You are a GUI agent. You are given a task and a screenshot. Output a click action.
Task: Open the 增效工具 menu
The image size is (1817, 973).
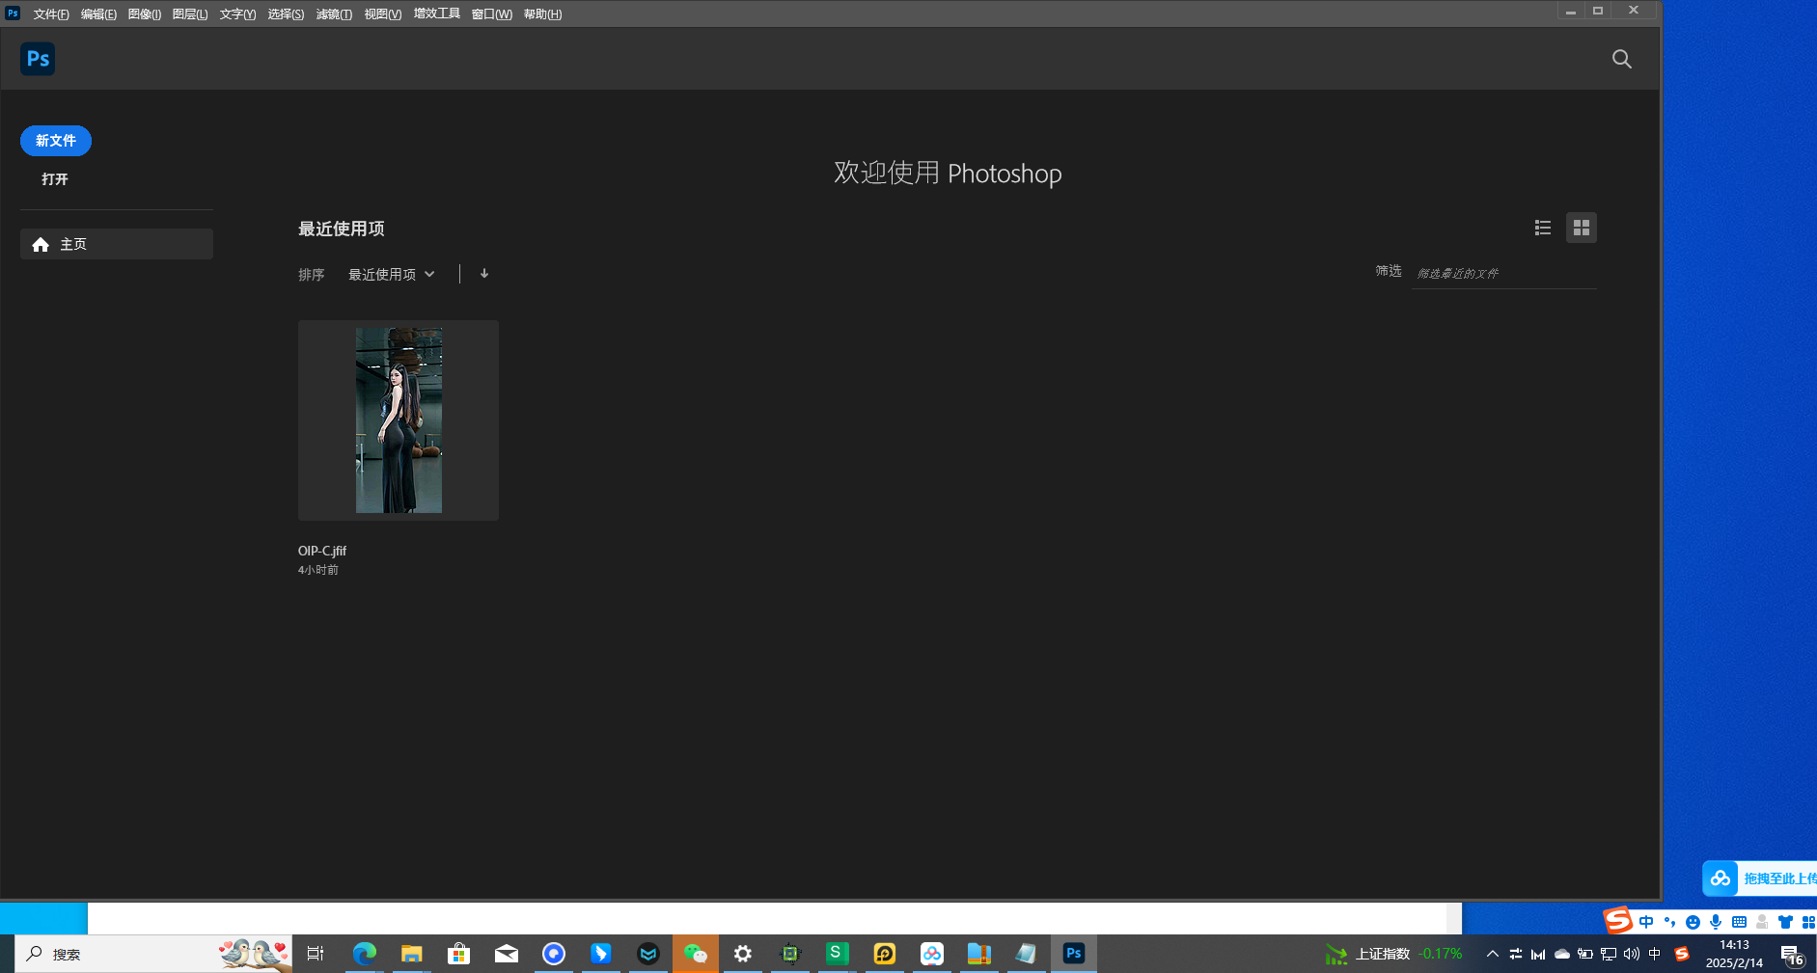(x=437, y=14)
